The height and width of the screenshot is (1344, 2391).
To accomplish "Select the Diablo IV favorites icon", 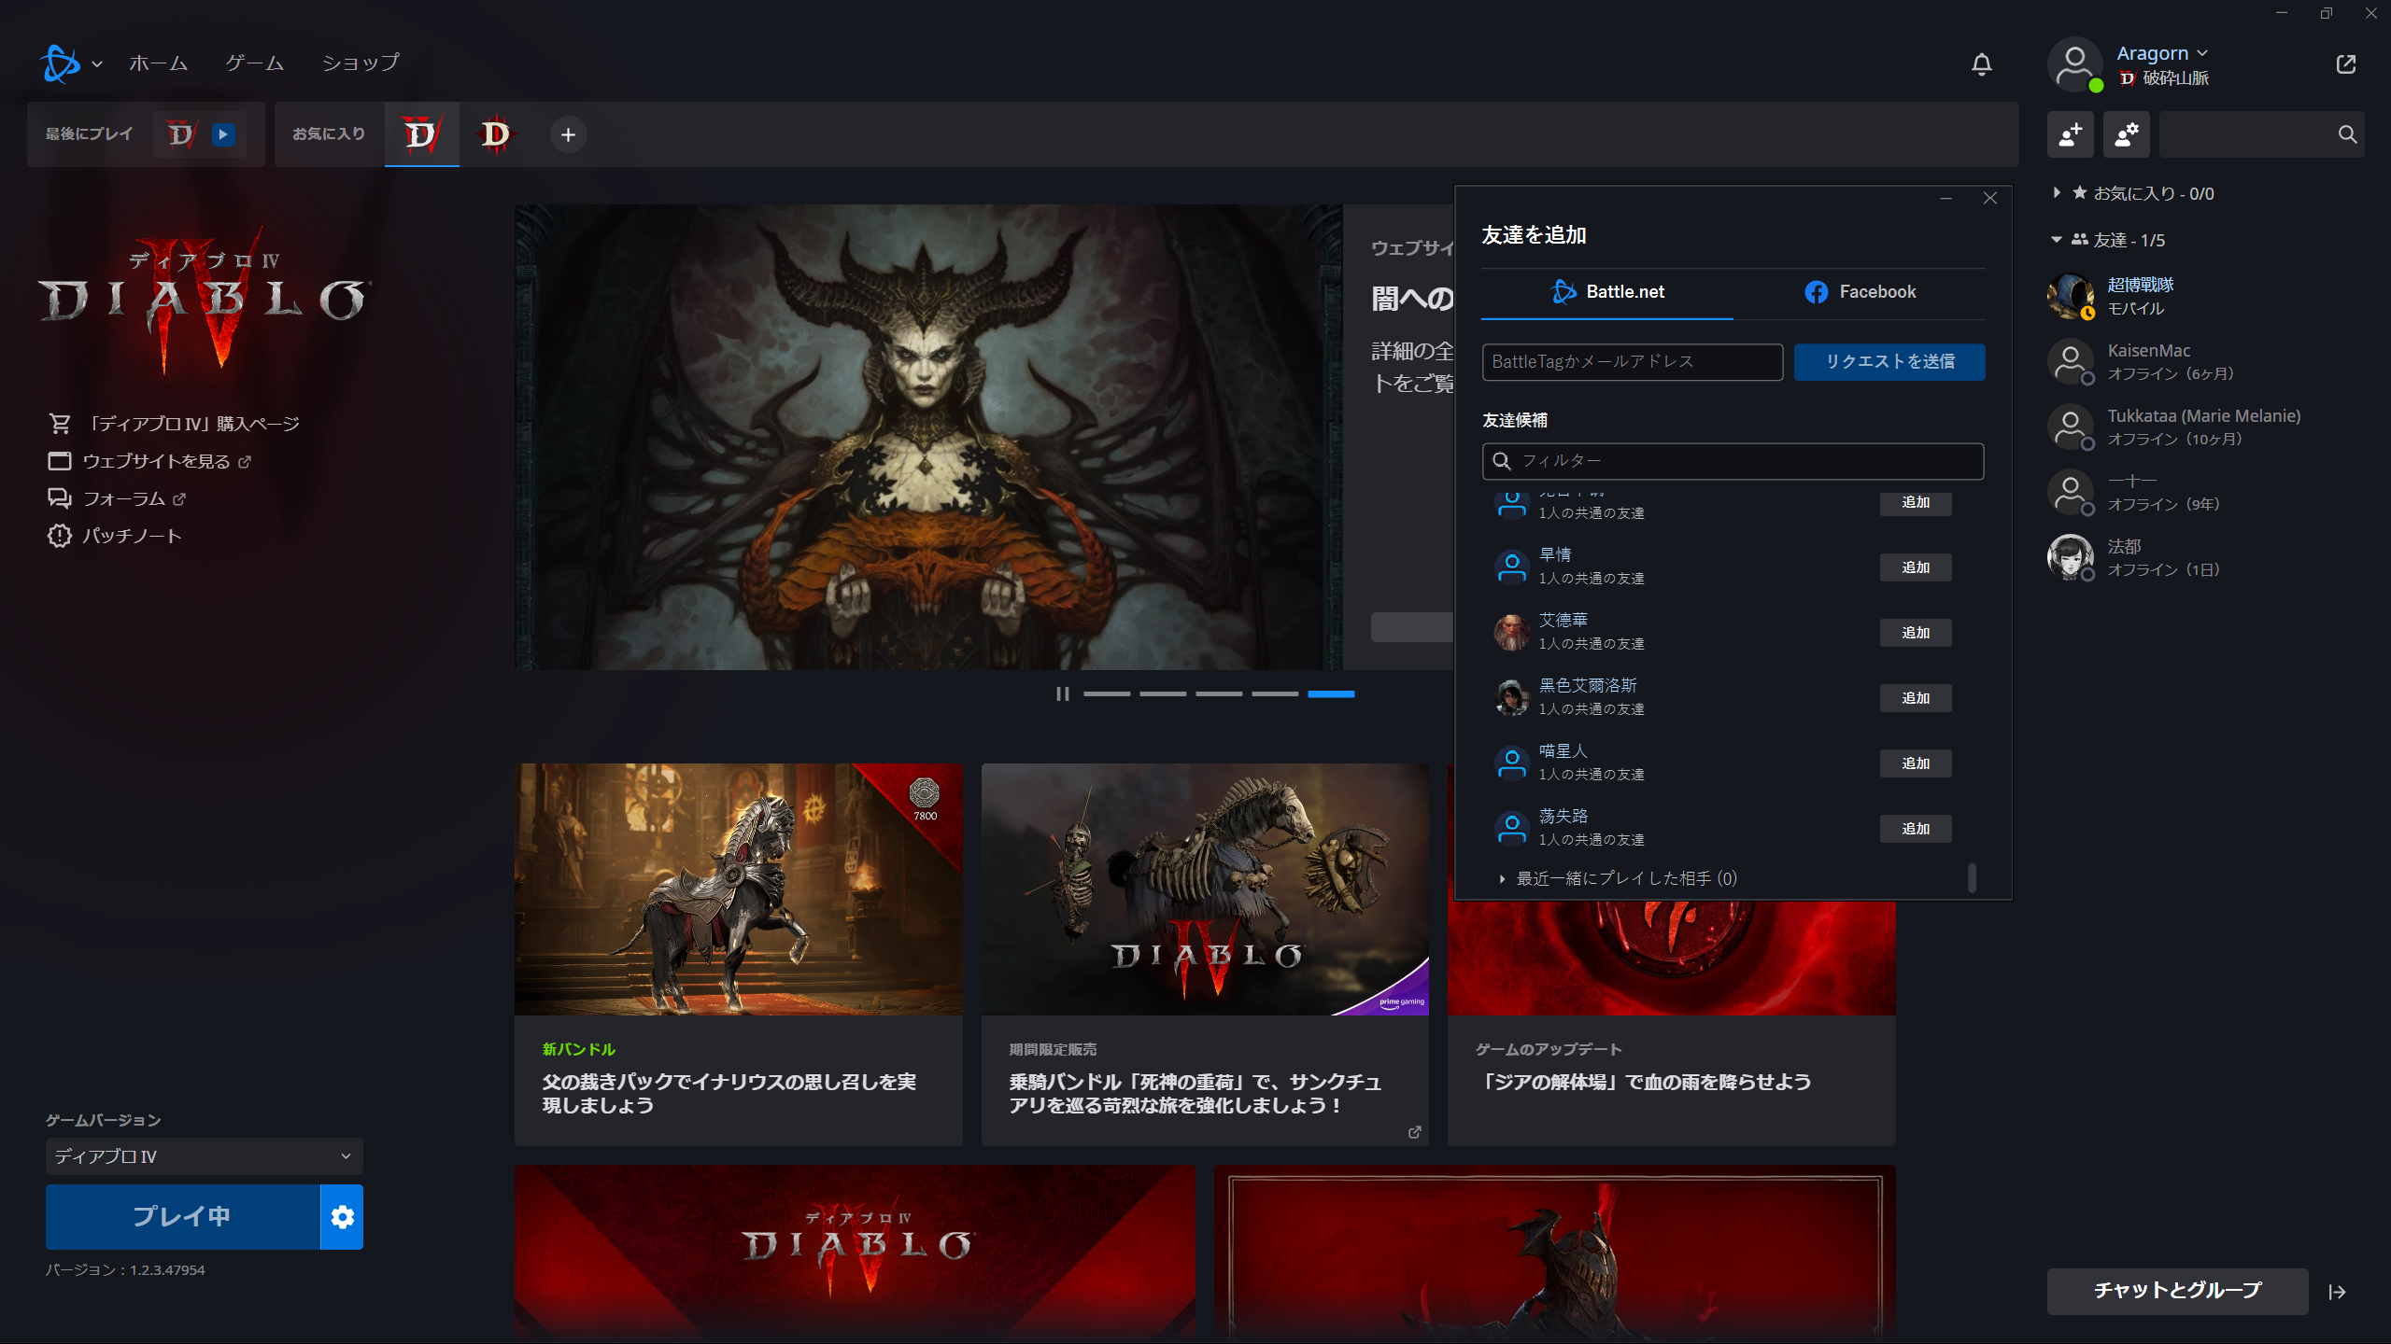I will 421,134.
